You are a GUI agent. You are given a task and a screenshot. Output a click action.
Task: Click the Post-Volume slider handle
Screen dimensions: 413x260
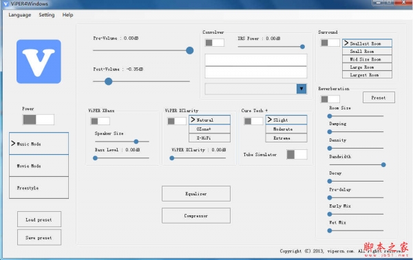108,81
